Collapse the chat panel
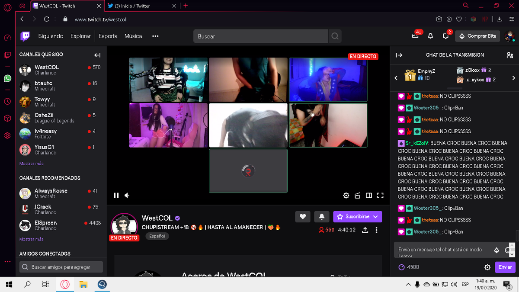Screen dimensions: 519x292 (x=399, y=55)
